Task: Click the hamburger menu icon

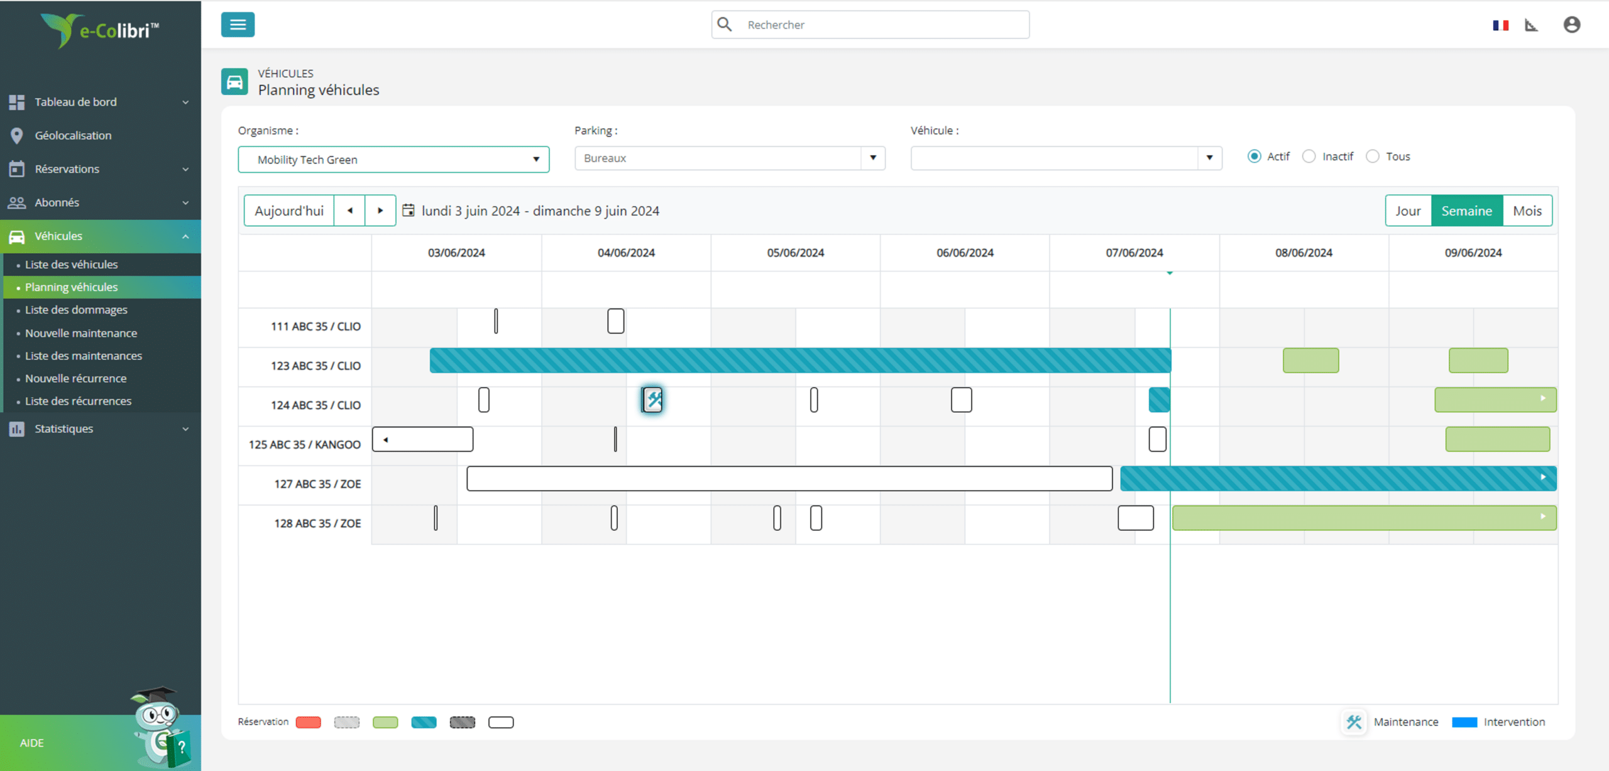Action: click(238, 25)
